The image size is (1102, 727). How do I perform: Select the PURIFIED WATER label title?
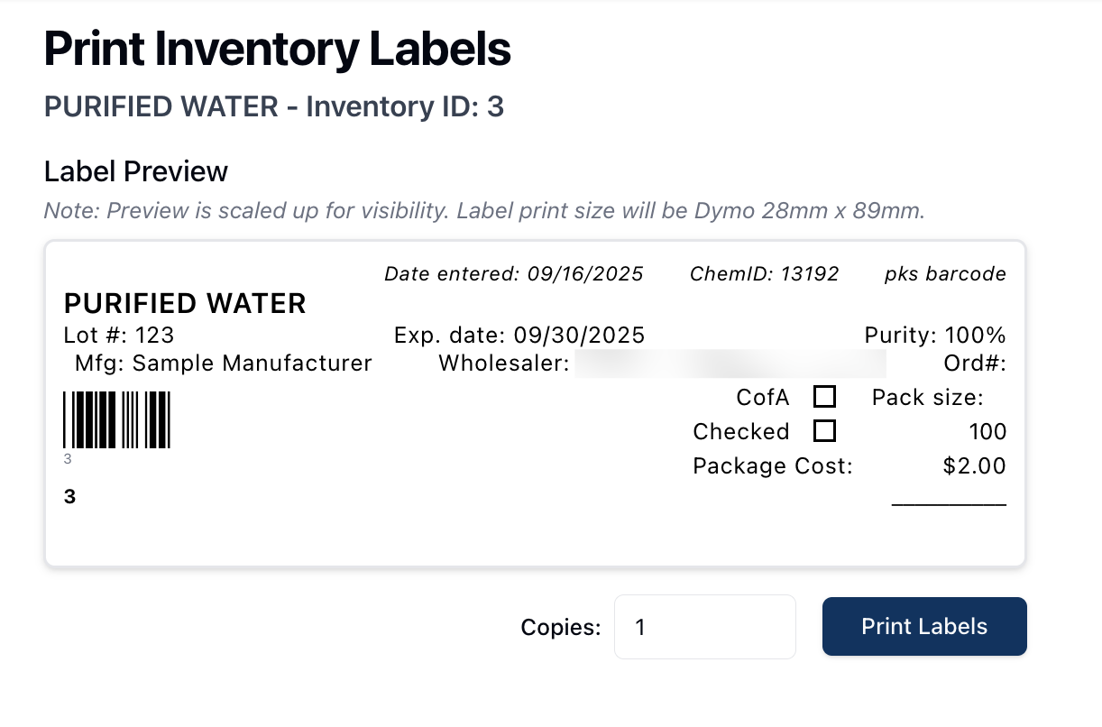coord(185,304)
